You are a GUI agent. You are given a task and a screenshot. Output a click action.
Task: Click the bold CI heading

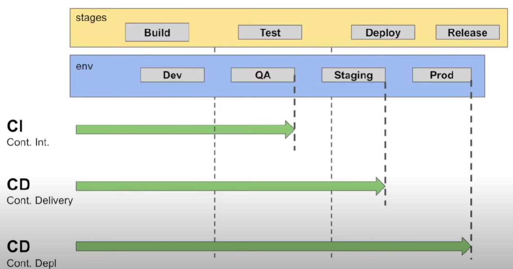coord(15,127)
